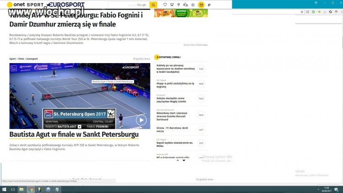Click the 'Z ostatniej chwili' section header
This screenshot has height=193, width=343.
tap(167, 57)
